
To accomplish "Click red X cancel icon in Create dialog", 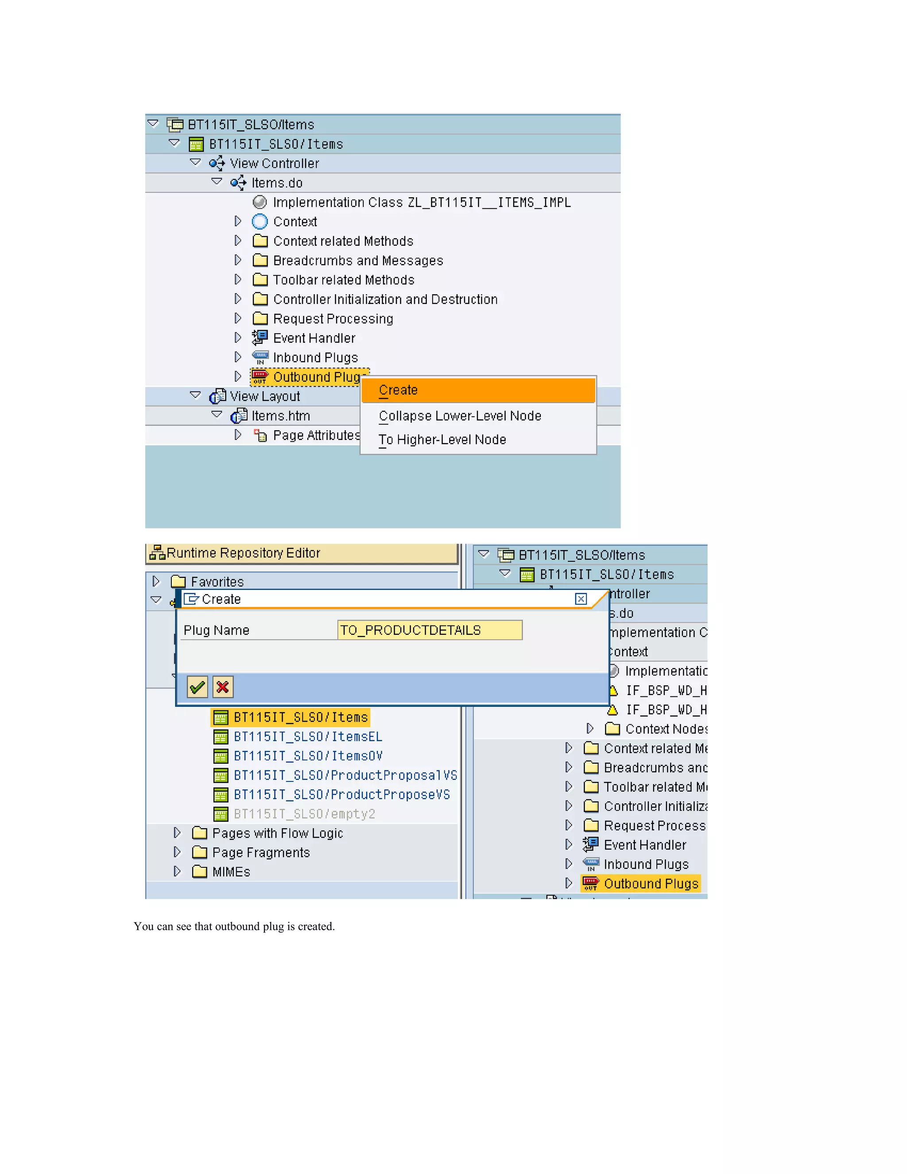I will pos(222,687).
